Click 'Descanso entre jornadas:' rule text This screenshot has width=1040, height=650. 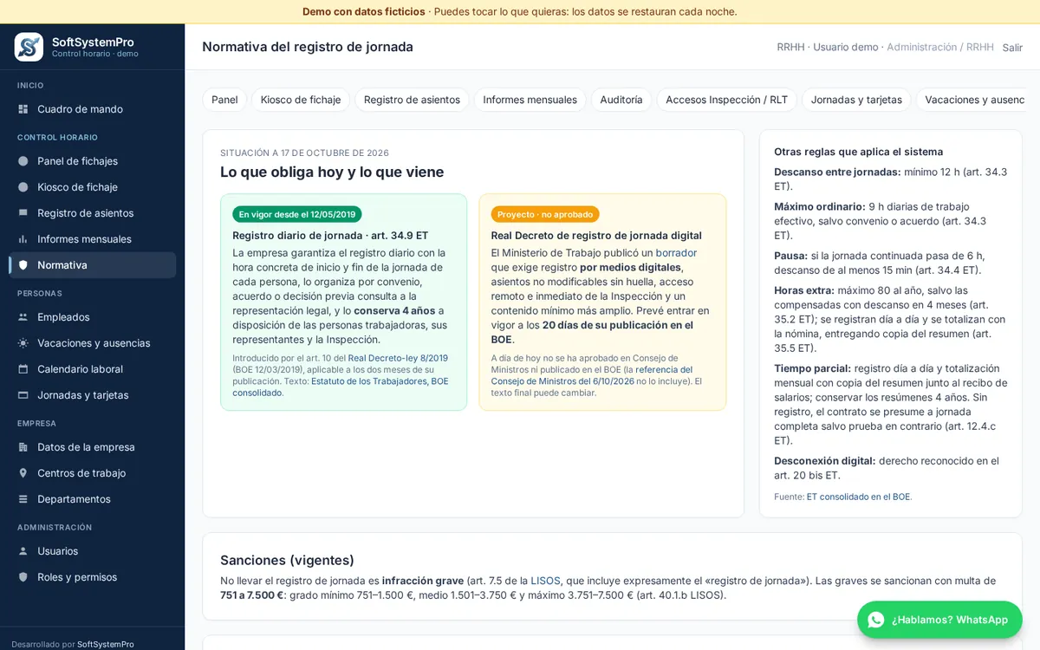[837, 172]
